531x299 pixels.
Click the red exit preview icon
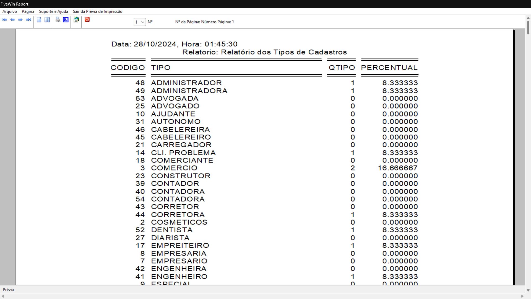(x=87, y=20)
